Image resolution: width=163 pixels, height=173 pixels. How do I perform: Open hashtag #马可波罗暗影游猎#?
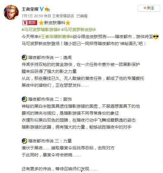click(41, 30)
